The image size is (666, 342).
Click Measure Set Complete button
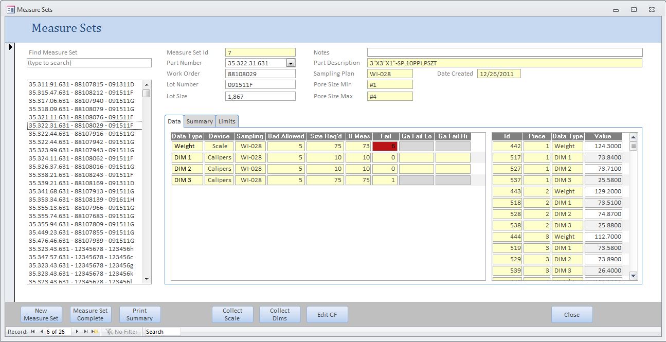pyautogui.click(x=91, y=315)
